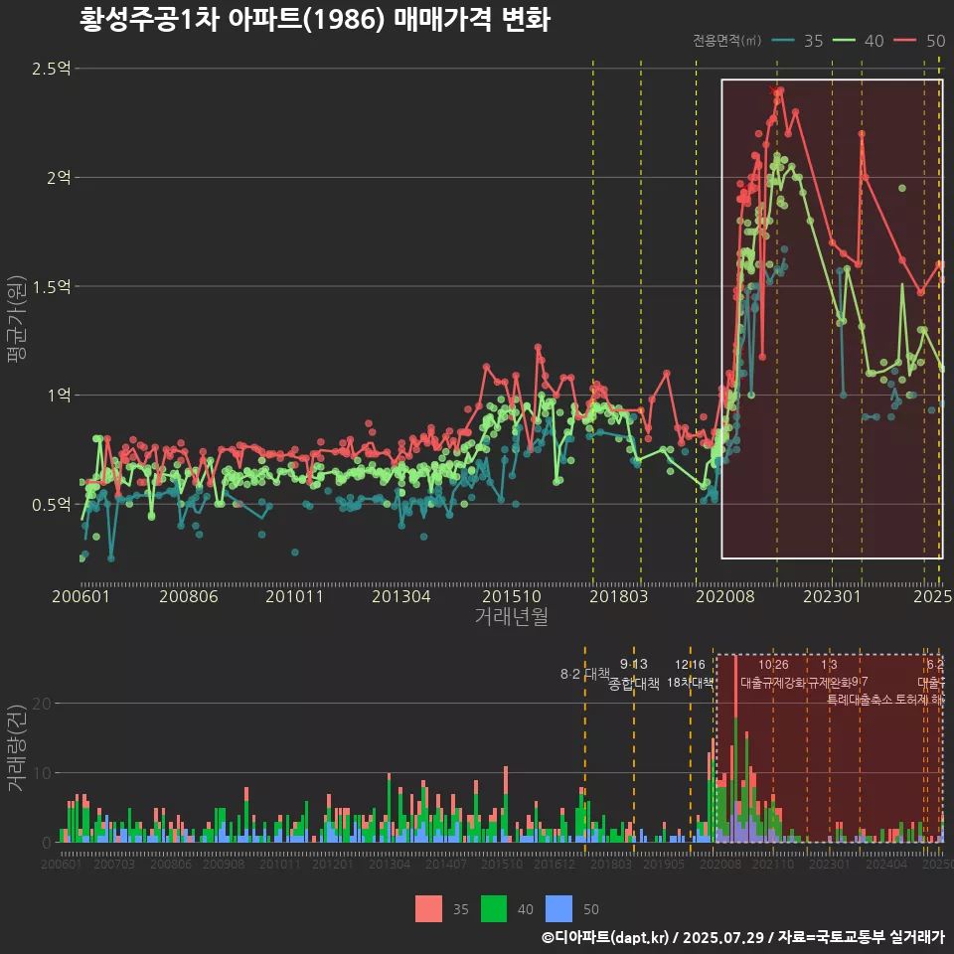The image size is (954, 954).
Task: Click the red 50 legend line at top
Action: pyautogui.click(x=905, y=41)
